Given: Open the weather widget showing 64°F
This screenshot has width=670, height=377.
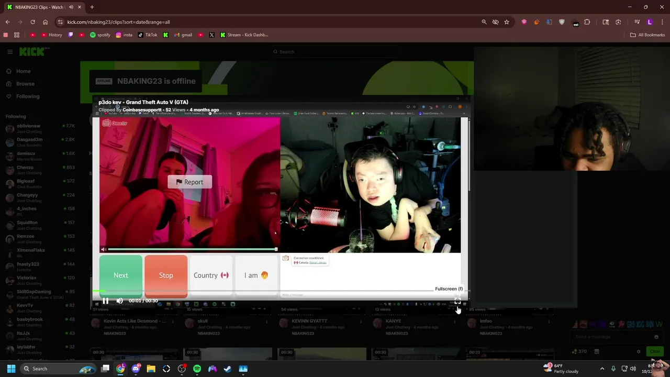Looking at the screenshot, I should pyautogui.click(x=561, y=369).
